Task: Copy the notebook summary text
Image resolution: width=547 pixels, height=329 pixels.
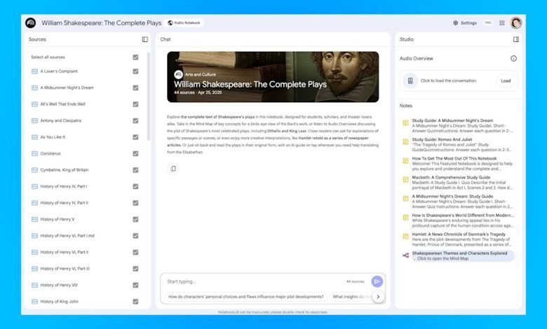Action: click(173, 169)
